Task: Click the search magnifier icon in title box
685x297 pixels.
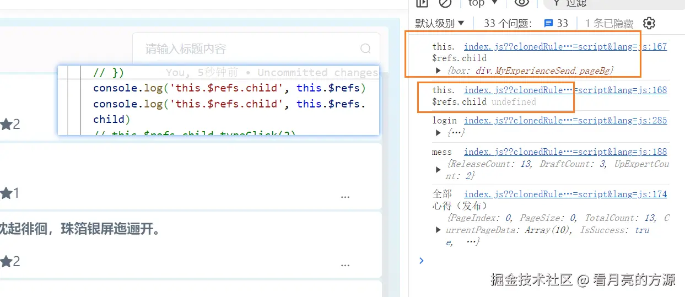Action: pos(365,48)
